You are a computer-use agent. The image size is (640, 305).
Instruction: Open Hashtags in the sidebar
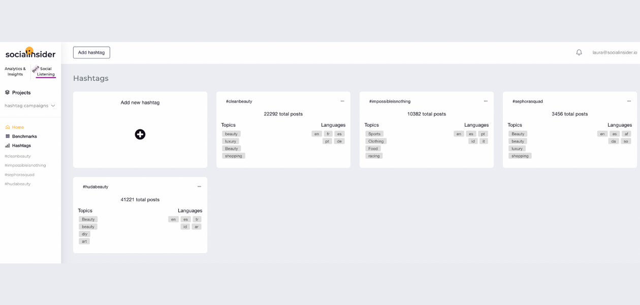point(21,145)
